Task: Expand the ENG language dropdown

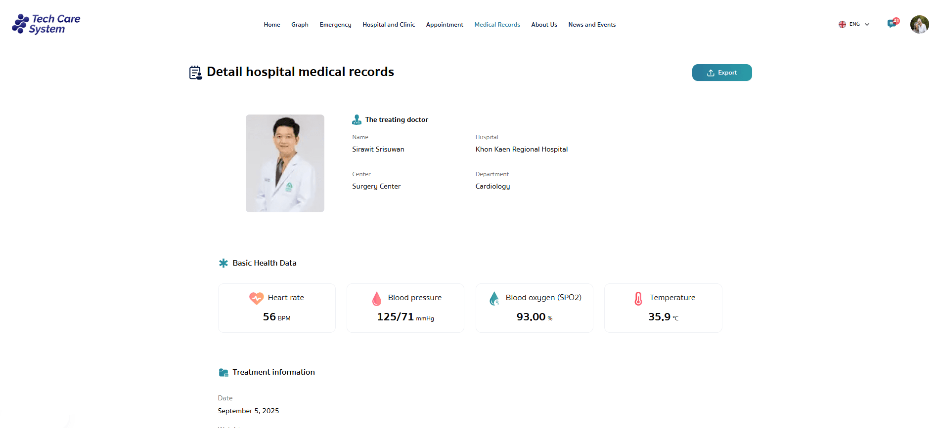Action: point(866,24)
